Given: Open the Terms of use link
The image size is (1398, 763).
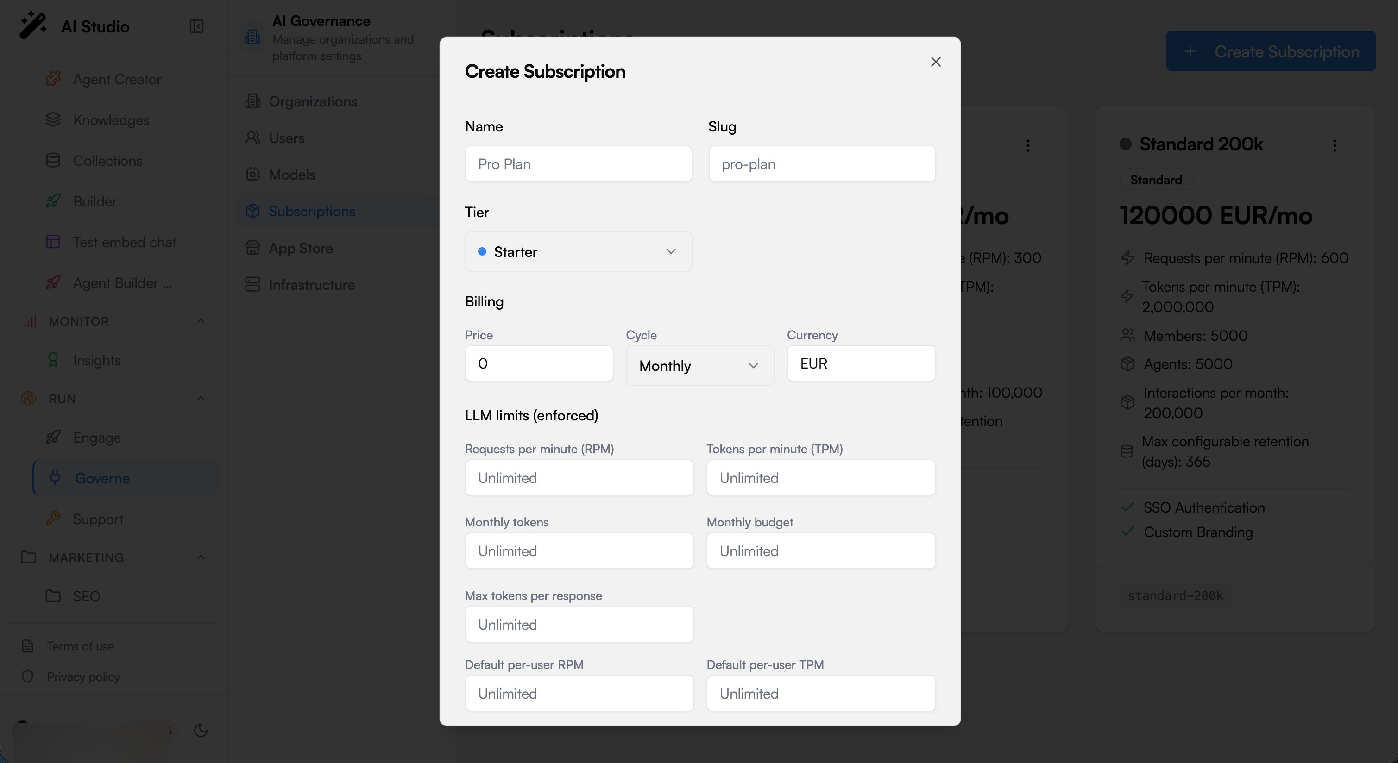Looking at the screenshot, I should coord(80,646).
